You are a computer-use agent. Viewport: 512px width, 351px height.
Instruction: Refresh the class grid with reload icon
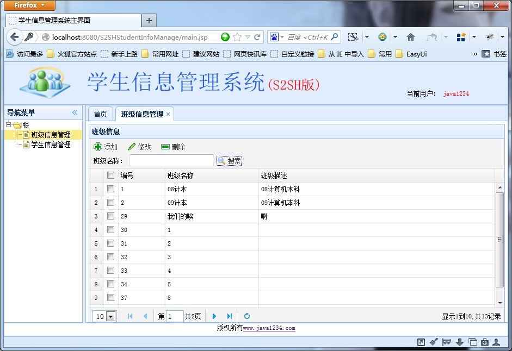tap(247, 316)
